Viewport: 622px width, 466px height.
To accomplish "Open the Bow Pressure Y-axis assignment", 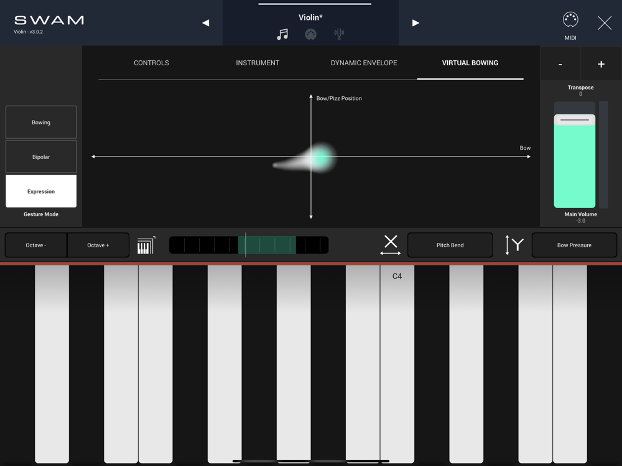I will [x=574, y=245].
